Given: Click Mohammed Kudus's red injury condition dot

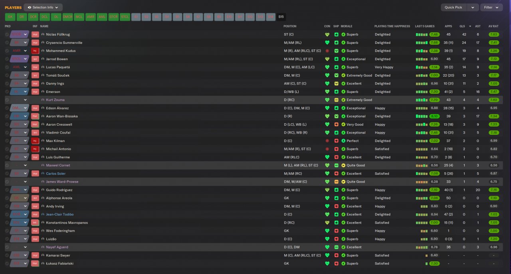Looking at the screenshot, I should click(x=327, y=51).
